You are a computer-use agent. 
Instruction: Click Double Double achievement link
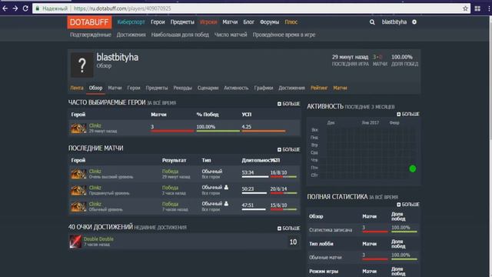coord(98,239)
